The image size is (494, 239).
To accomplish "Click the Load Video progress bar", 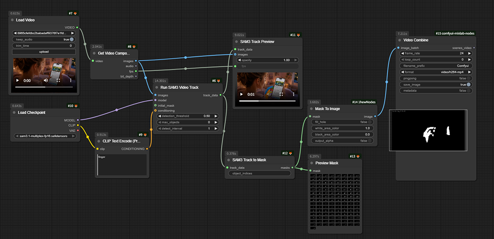I will pyautogui.click(x=44, y=87).
